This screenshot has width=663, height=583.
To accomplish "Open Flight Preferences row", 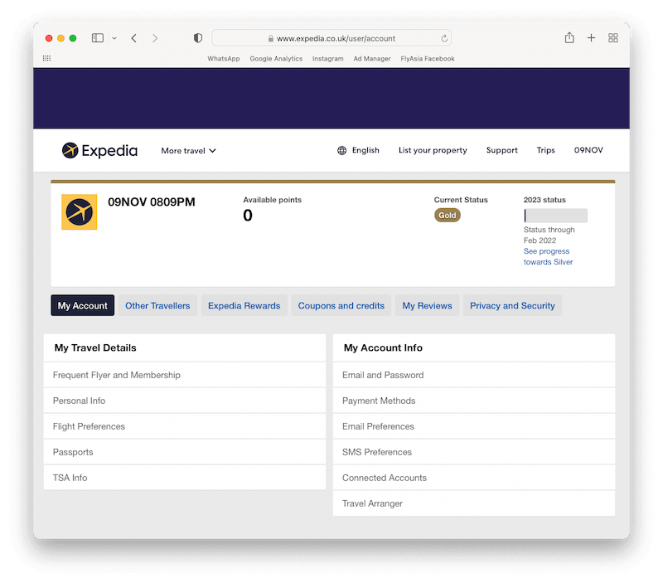I will click(x=184, y=426).
